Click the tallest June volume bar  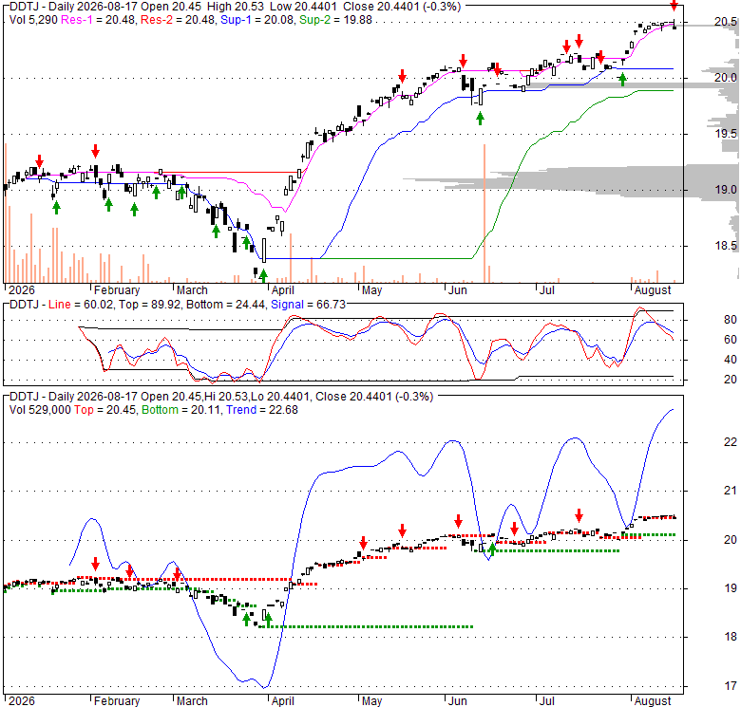[484, 214]
